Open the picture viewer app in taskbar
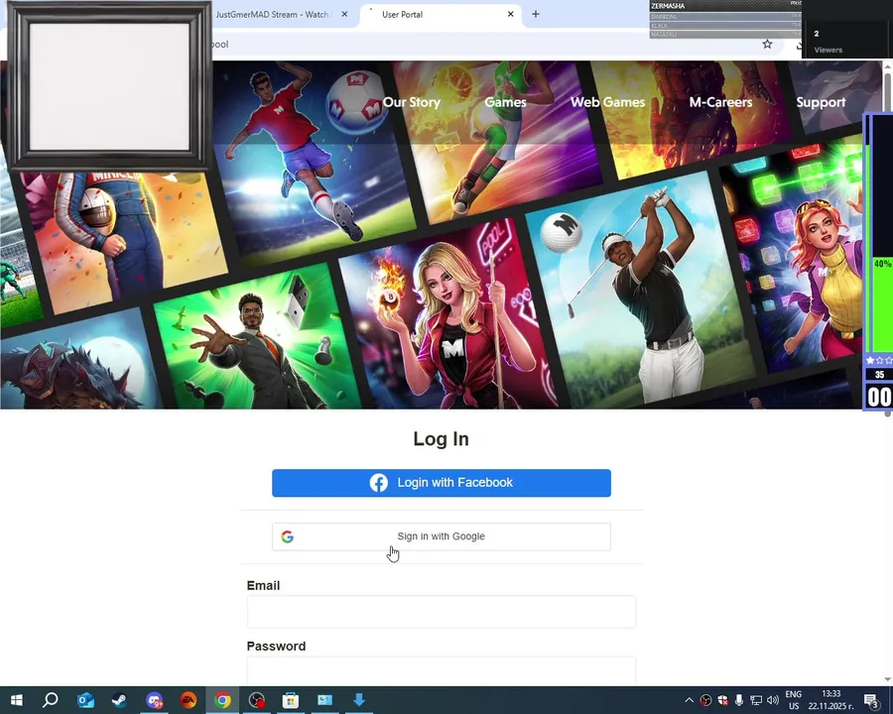 pyautogui.click(x=324, y=700)
